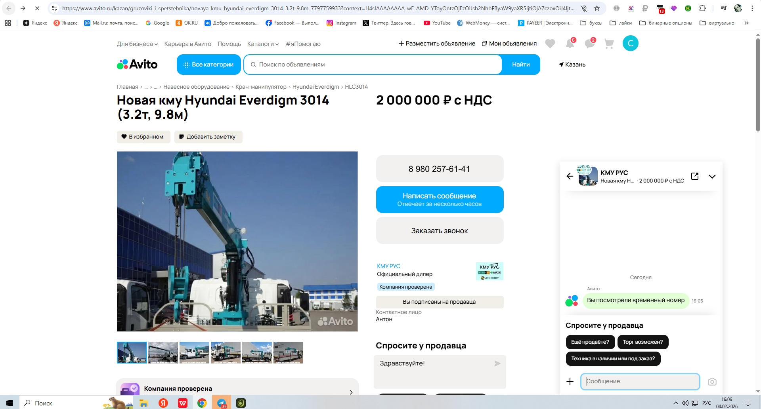Select the last gallery thumbnail

tap(288, 352)
